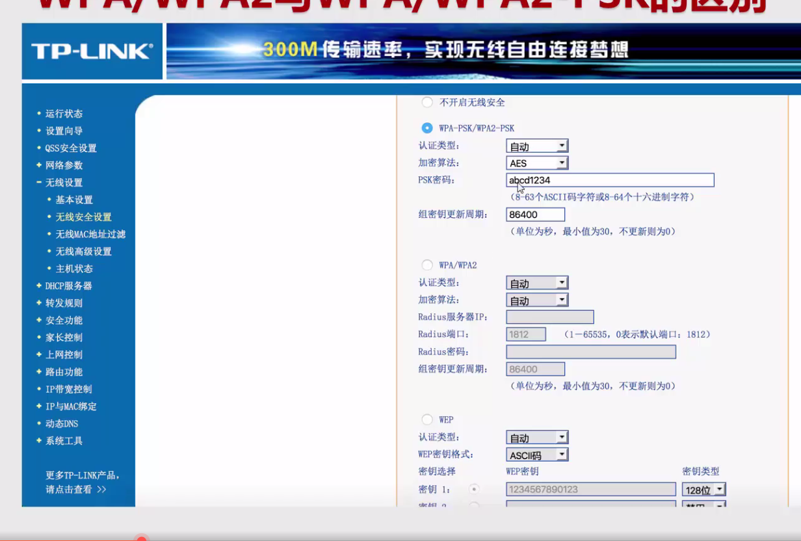Open 无线MAC地址过滤 submenu item
Screen dimensions: 801x541
click(x=90, y=234)
